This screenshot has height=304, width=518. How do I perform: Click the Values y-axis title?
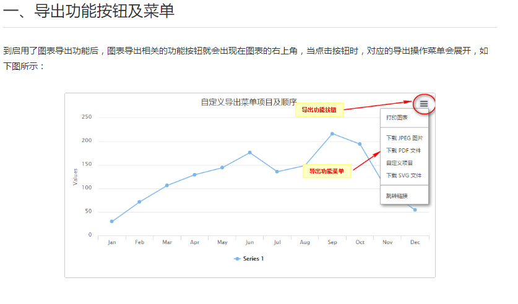point(76,177)
